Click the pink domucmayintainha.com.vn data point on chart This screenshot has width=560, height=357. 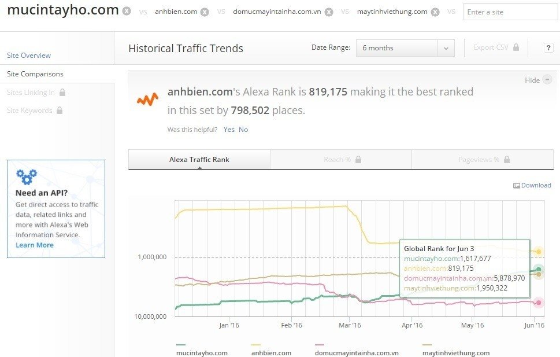(x=539, y=303)
